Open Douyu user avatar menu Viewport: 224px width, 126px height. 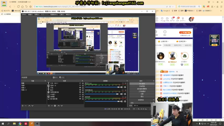[191, 19]
